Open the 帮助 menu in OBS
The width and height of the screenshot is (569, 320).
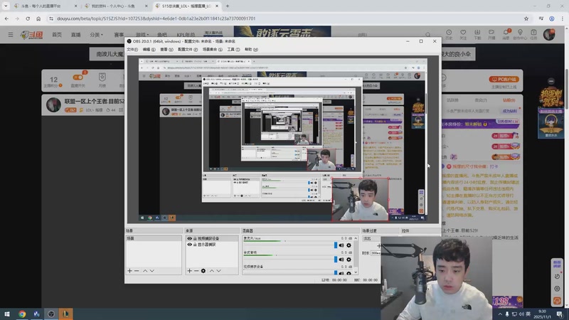click(x=251, y=49)
